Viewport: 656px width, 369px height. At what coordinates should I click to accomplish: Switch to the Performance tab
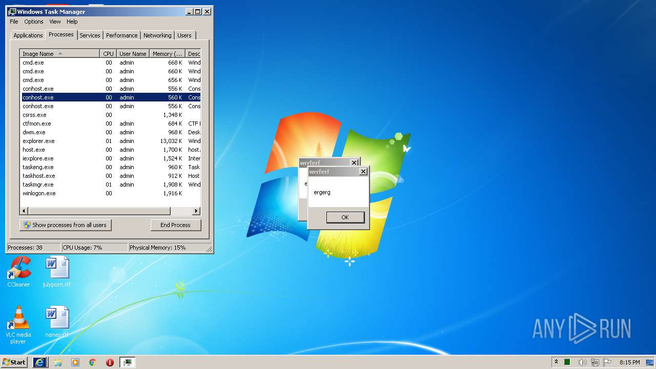click(122, 35)
